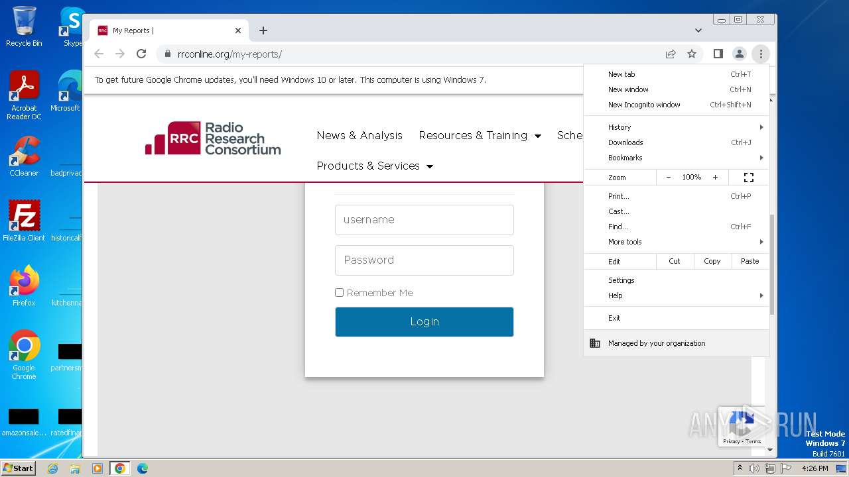Viewport: 849px width, 477px height.
Task: Click the volume speaker tray icon
Action: point(753,468)
